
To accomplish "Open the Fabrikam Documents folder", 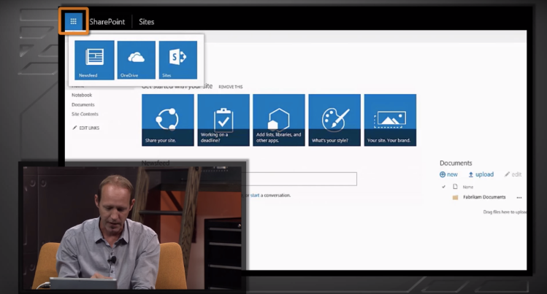I will [484, 197].
